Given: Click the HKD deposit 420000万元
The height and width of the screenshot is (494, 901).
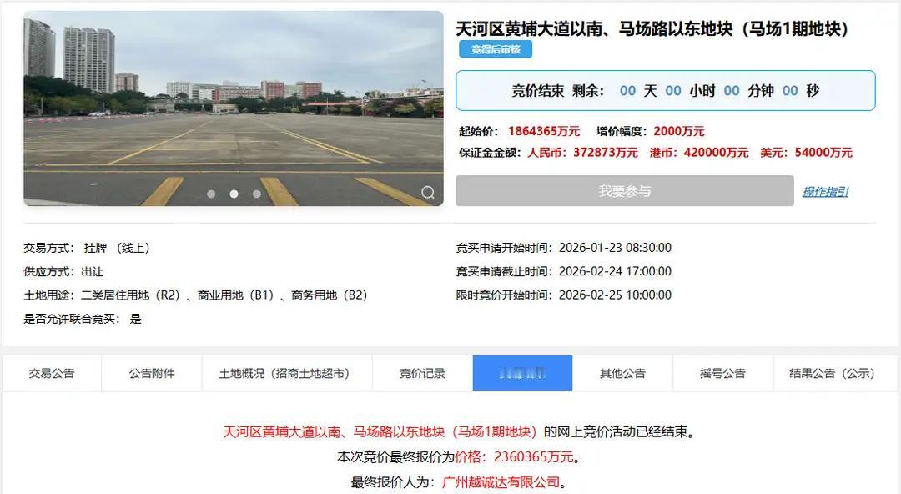Looking at the screenshot, I should point(716,153).
